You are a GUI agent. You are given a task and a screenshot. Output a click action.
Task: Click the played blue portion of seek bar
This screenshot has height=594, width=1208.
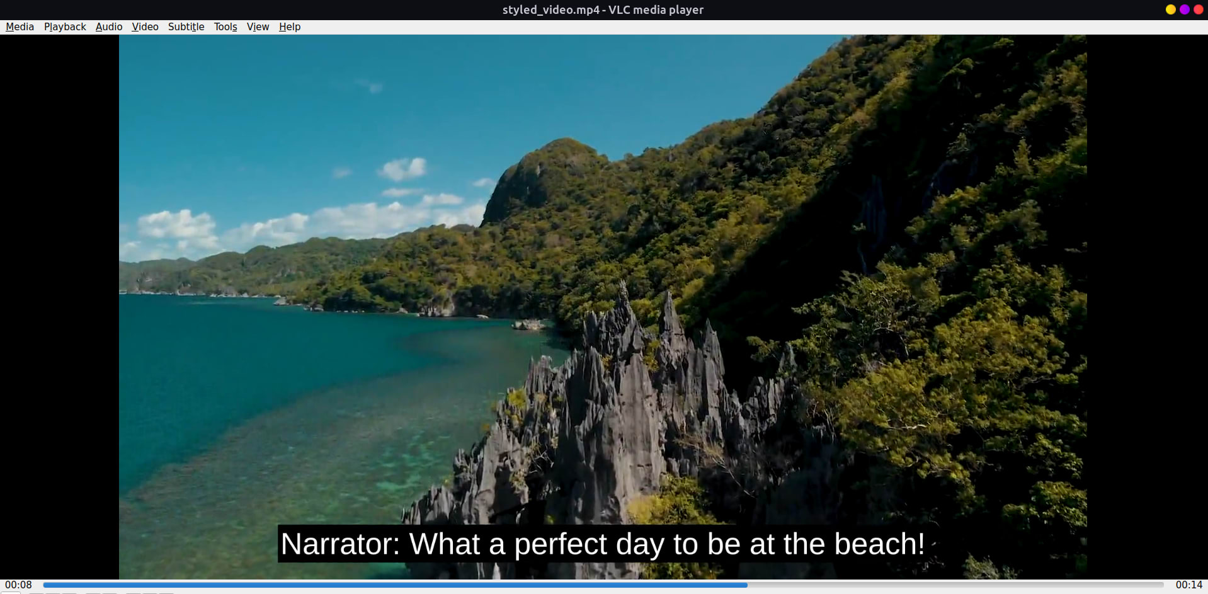point(378,585)
